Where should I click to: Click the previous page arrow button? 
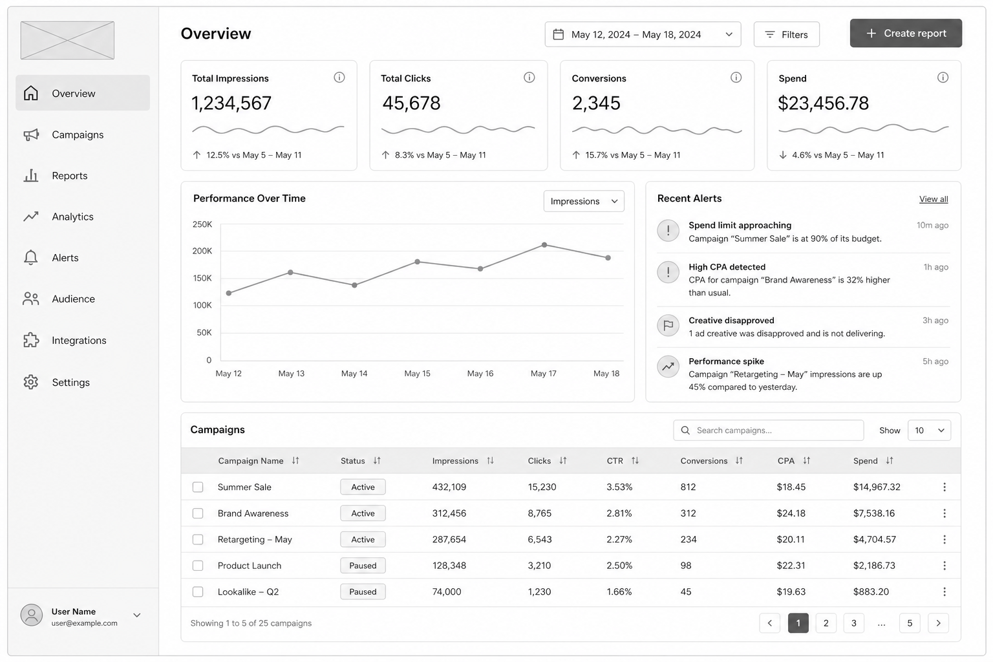coord(769,623)
